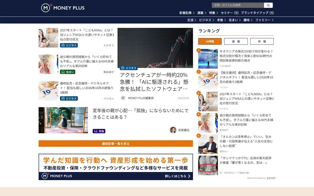Open セミナー PR menu item
The image size is (314, 196).
pyautogui.click(x=230, y=13)
